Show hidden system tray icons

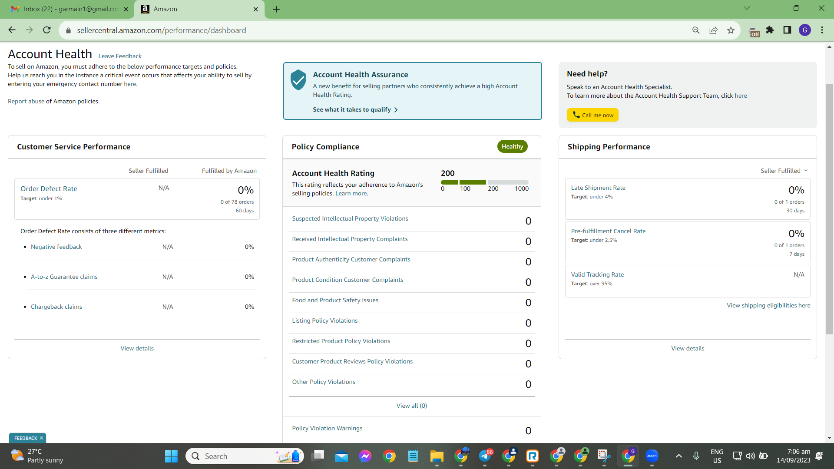click(x=679, y=456)
